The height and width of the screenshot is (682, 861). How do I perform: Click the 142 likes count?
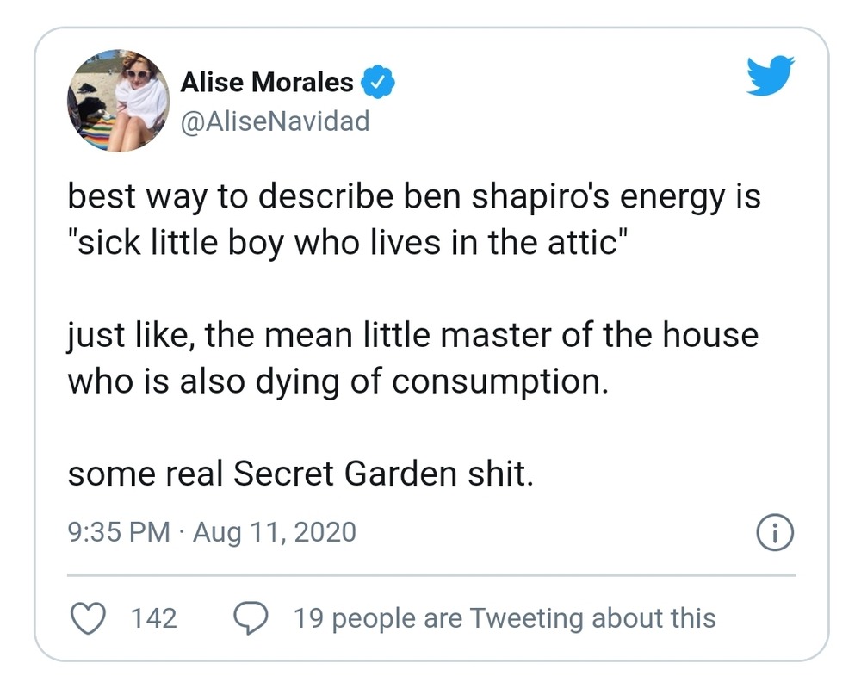click(153, 617)
